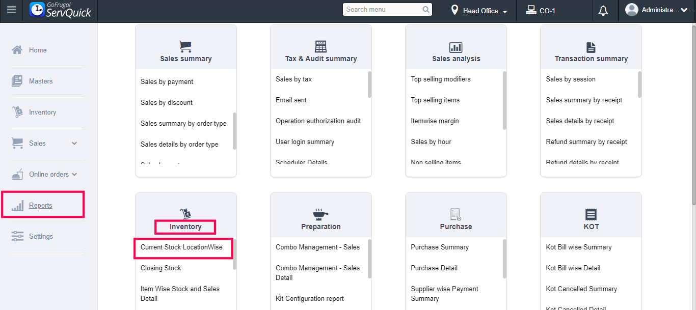Click the search magnifier icon
This screenshot has height=310, width=696.
(x=426, y=10)
